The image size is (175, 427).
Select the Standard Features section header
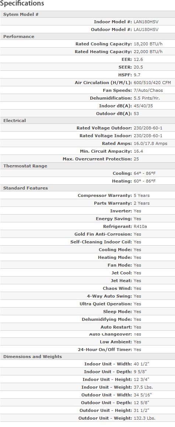point(87,188)
